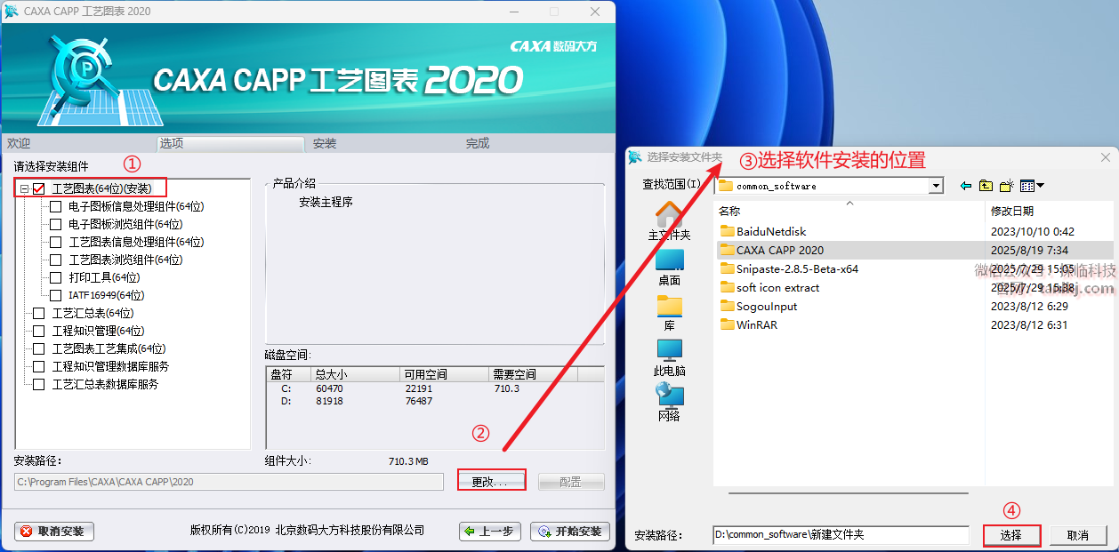The height and width of the screenshot is (552, 1119).
Task: Click the back arrow icon in folder dialog
Action: pyautogui.click(x=966, y=186)
